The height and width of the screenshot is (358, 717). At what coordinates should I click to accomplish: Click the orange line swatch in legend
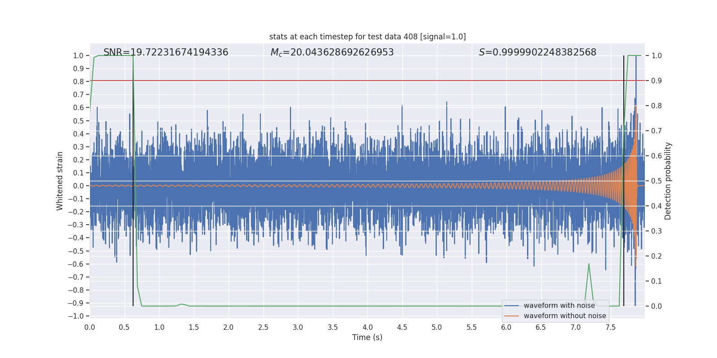point(511,316)
